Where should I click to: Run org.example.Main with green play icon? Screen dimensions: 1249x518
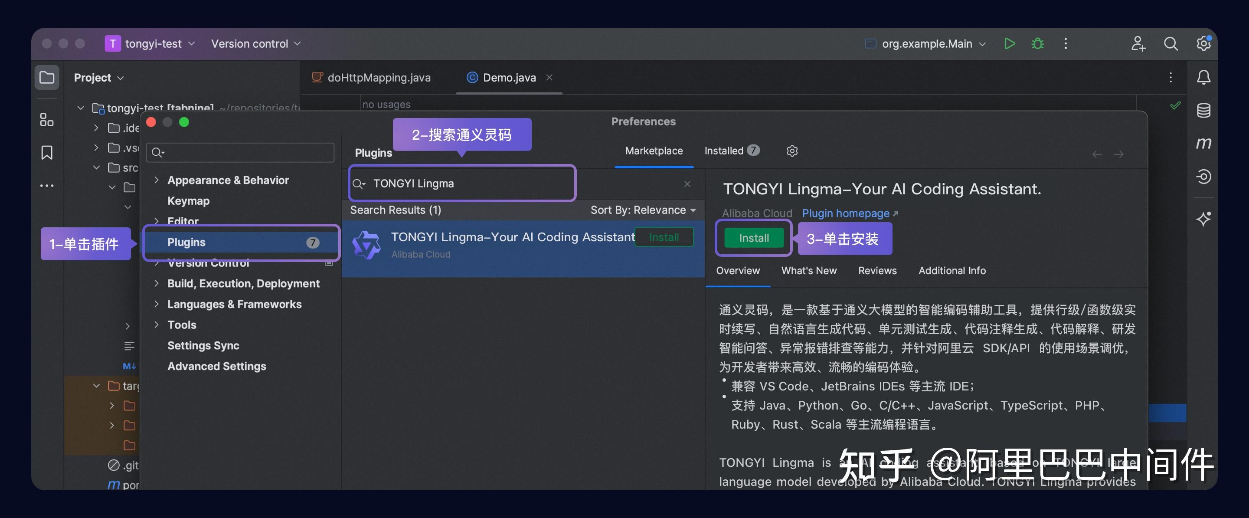[1009, 44]
